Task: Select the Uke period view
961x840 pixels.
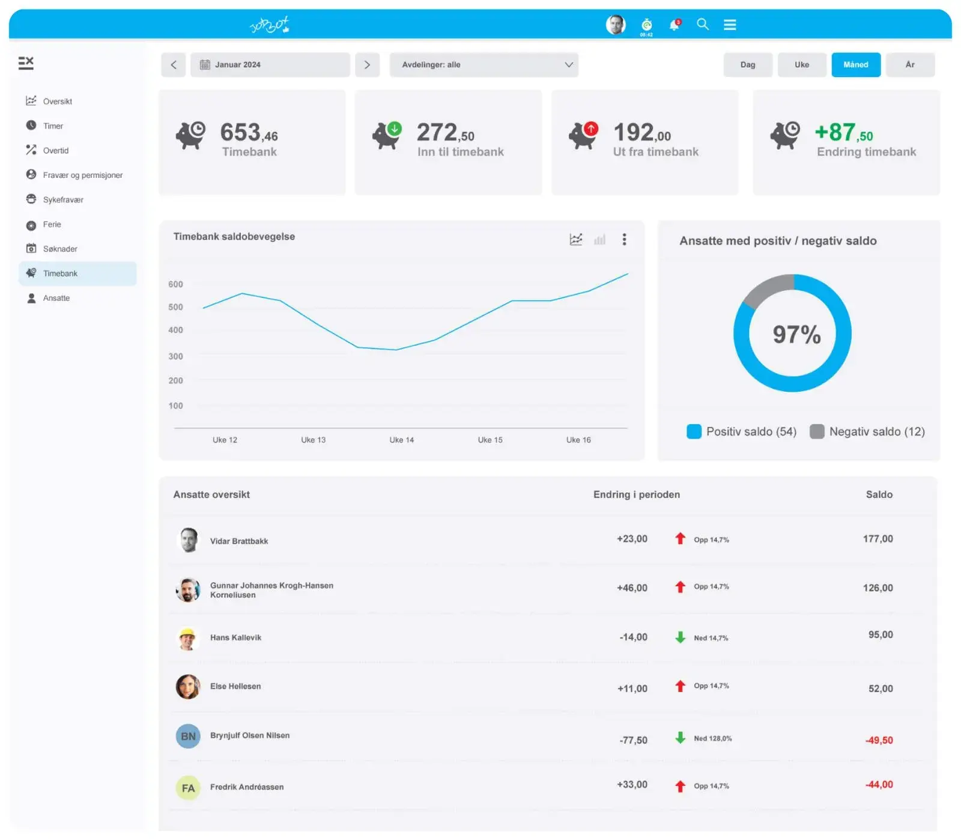Action: pos(802,65)
